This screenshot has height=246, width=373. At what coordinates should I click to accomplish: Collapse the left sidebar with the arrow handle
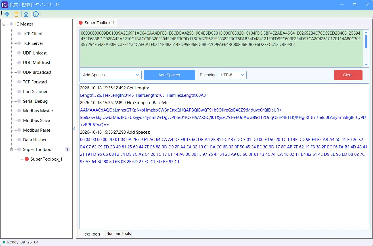[74, 129]
